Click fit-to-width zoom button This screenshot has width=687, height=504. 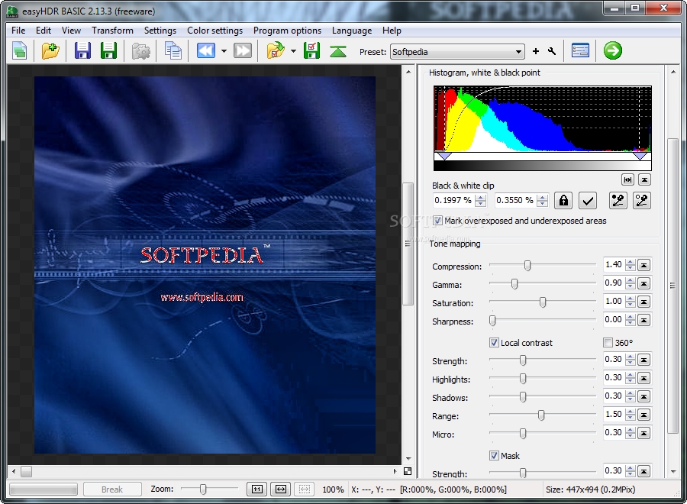pyautogui.click(x=281, y=489)
